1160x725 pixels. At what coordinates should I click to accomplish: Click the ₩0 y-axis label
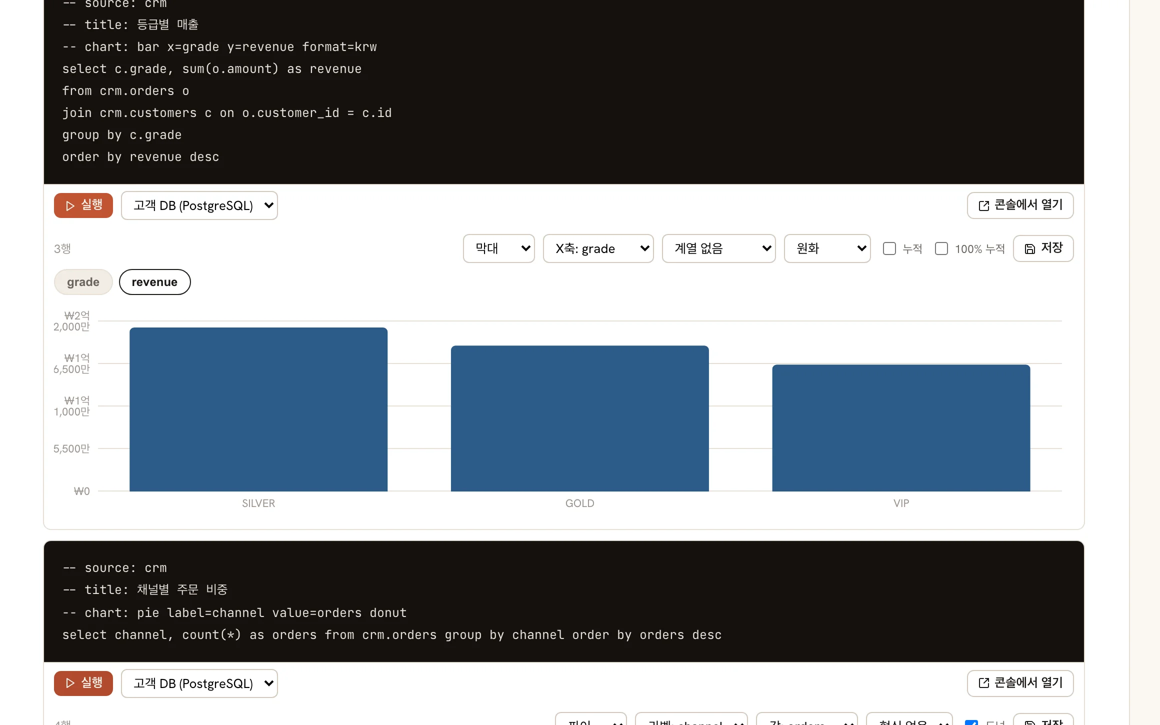click(x=82, y=491)
